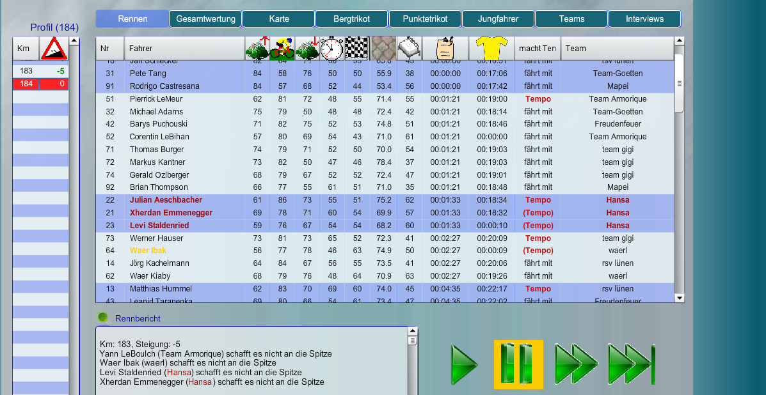
Task: Open the Bergtrikot tab
Action: pos(351,19)
